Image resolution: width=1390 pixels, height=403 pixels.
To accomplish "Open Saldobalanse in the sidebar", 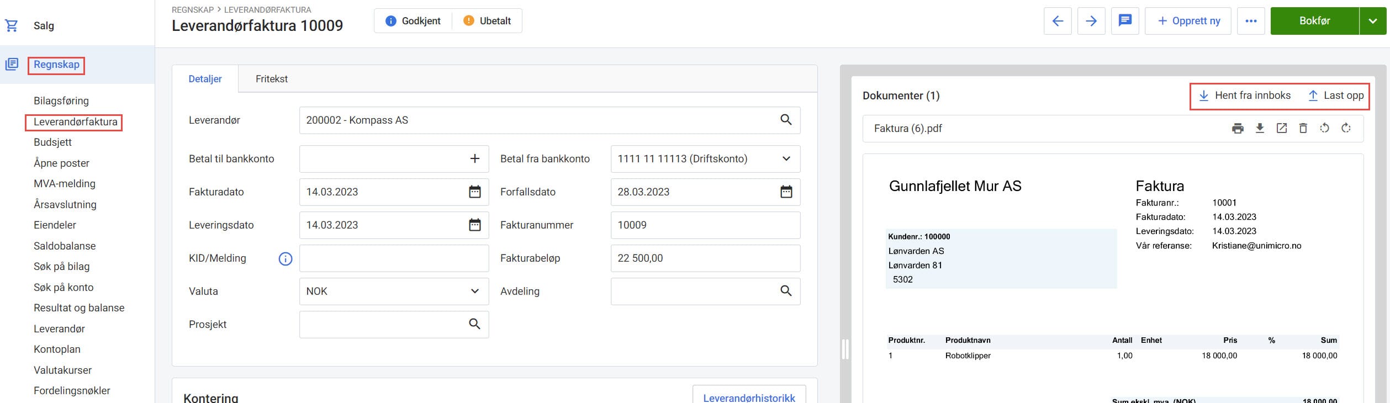I will pos(65,246).
